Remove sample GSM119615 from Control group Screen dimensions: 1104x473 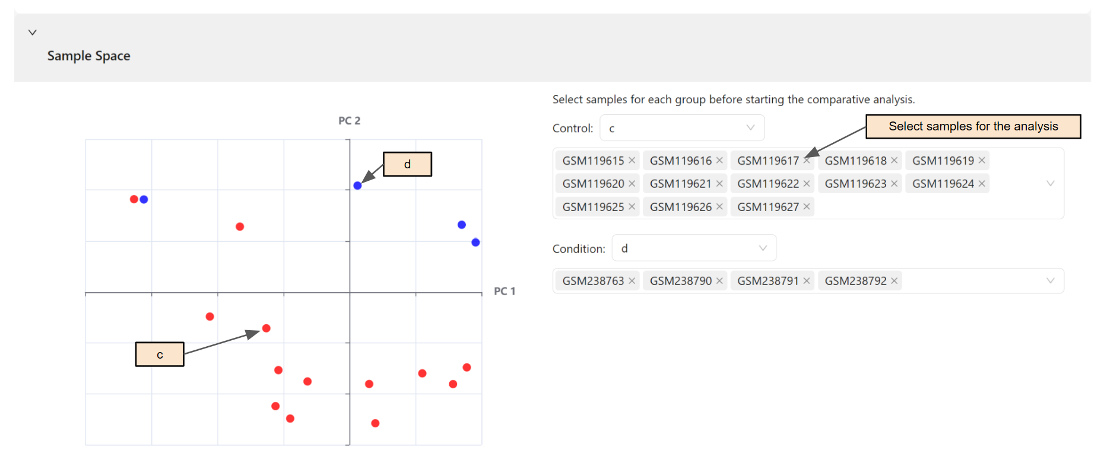(632, 160)
